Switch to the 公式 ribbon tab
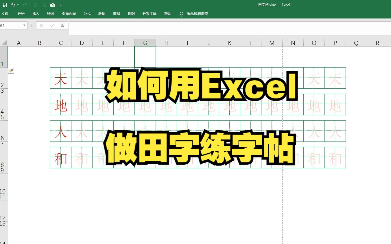 click(87, 14)
